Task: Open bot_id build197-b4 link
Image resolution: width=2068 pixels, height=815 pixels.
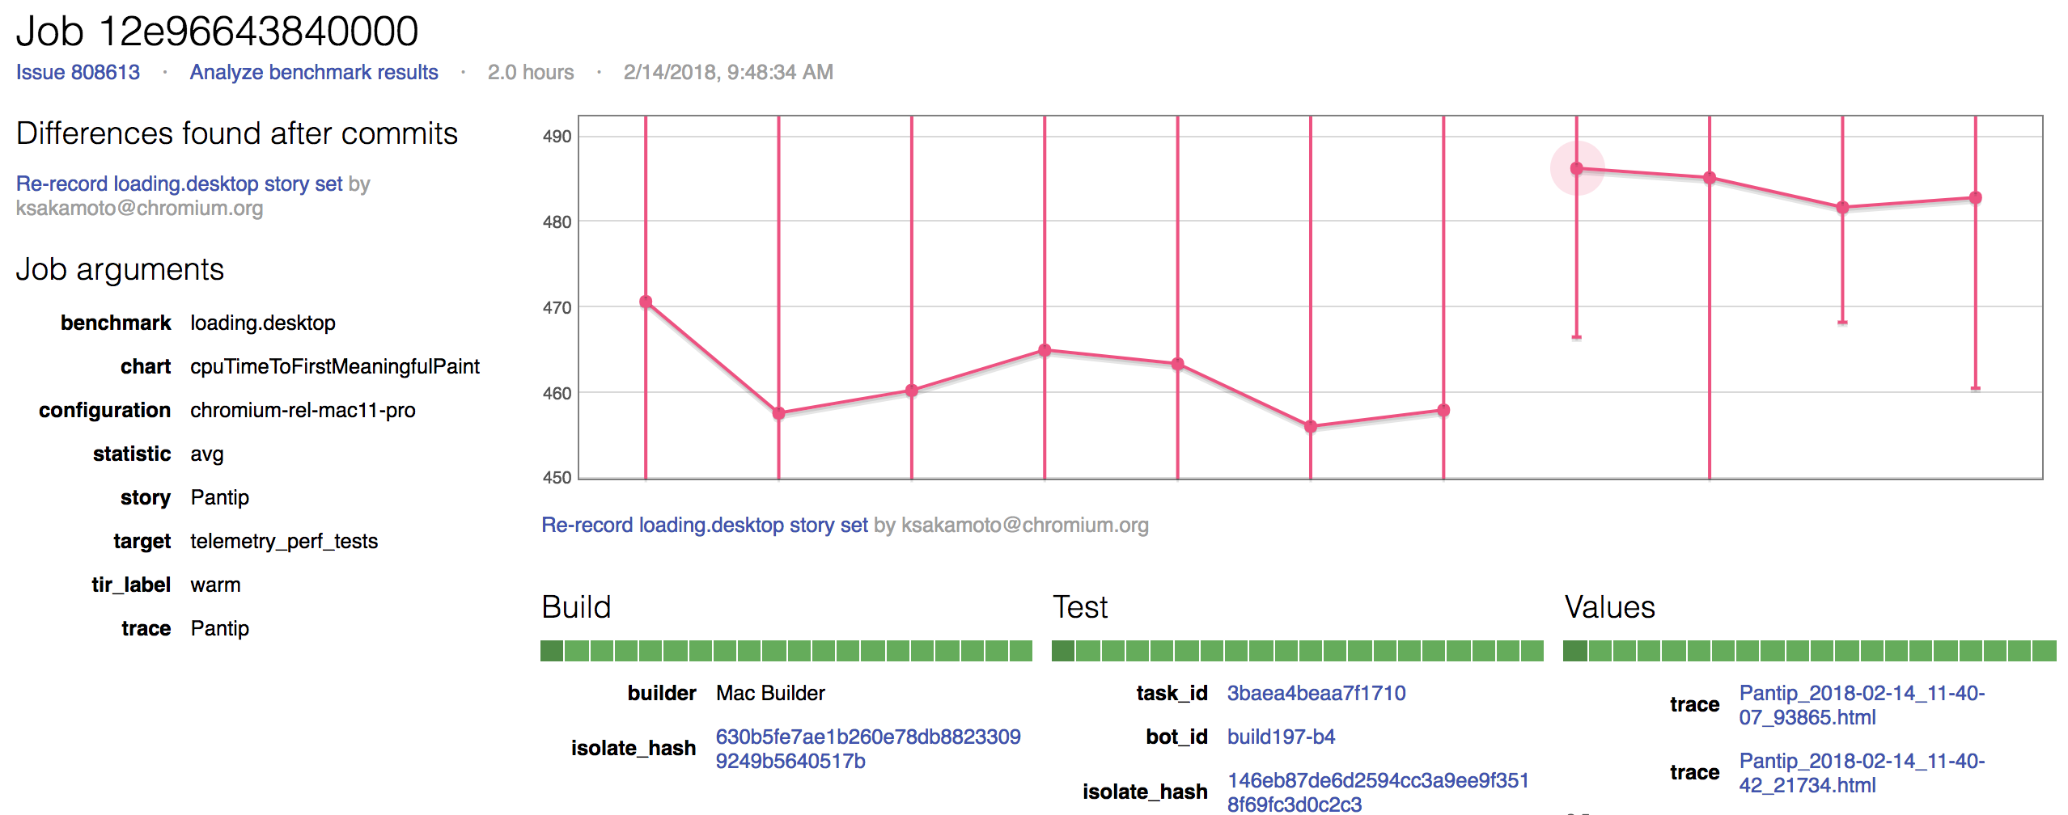Action: pos(1281,737)
